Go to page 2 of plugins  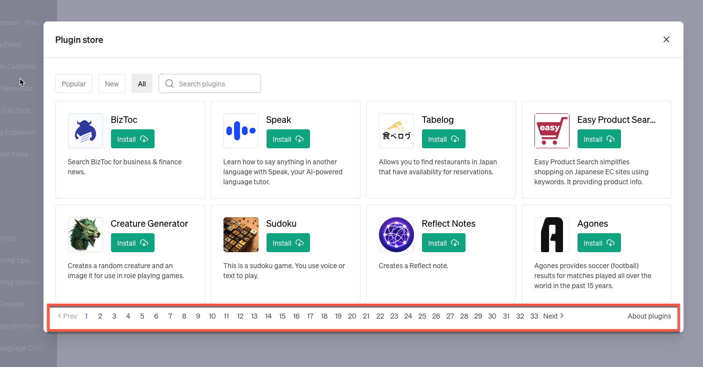tap(100, 316)
